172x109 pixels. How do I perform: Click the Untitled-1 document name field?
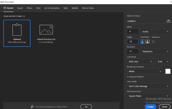(146, 21)
